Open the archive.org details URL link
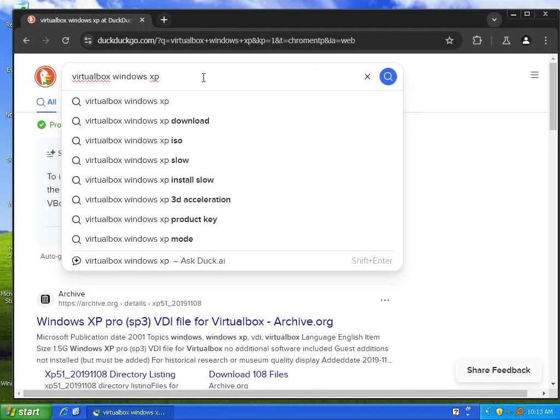This screenshot has width=560, height=420. [130, 303]
